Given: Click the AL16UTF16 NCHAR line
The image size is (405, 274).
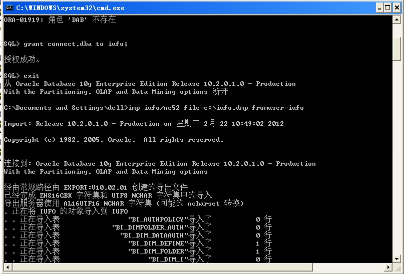Looking at the screenshot, I should click(124, 203).
